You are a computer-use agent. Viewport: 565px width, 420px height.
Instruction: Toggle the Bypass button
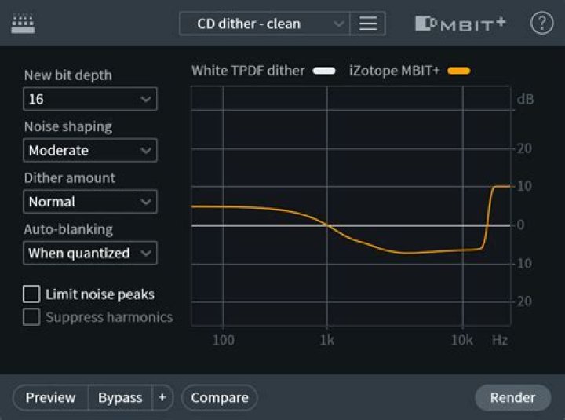[120, 398]
